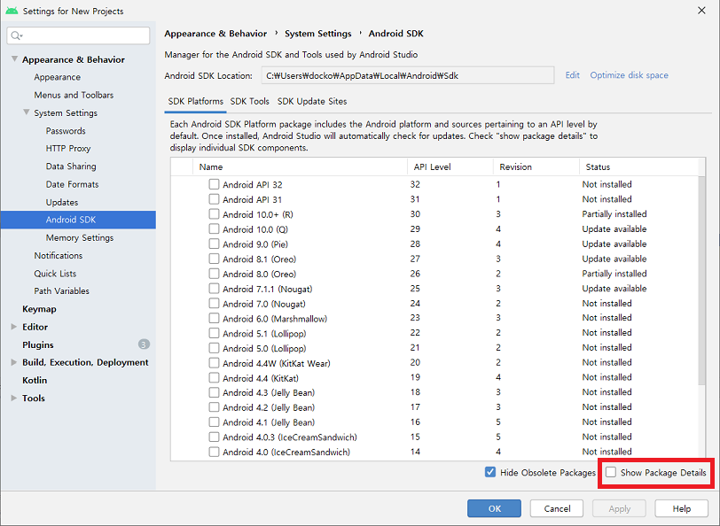
Task: Close the Settings for New Projects dialog
Action: coord(701,10)
